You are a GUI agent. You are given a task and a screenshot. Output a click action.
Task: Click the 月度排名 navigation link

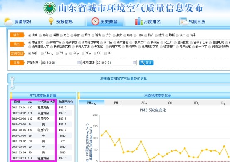(152, 22)
